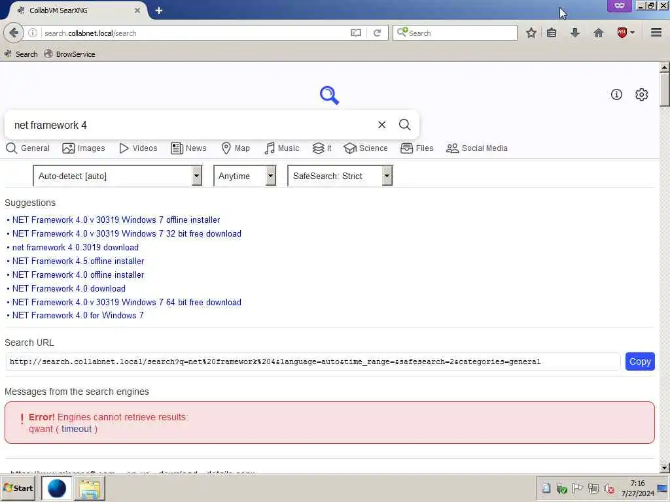The height and width of the screenshot is (502, 670).
Task: Open a new tab with plus button
Action: pyautogui.click(x=159, y=10)
